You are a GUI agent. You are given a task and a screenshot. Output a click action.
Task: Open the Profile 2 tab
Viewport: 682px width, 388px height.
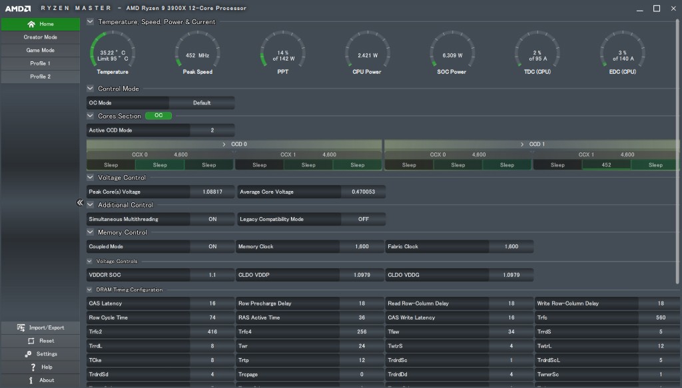(40, 77)
